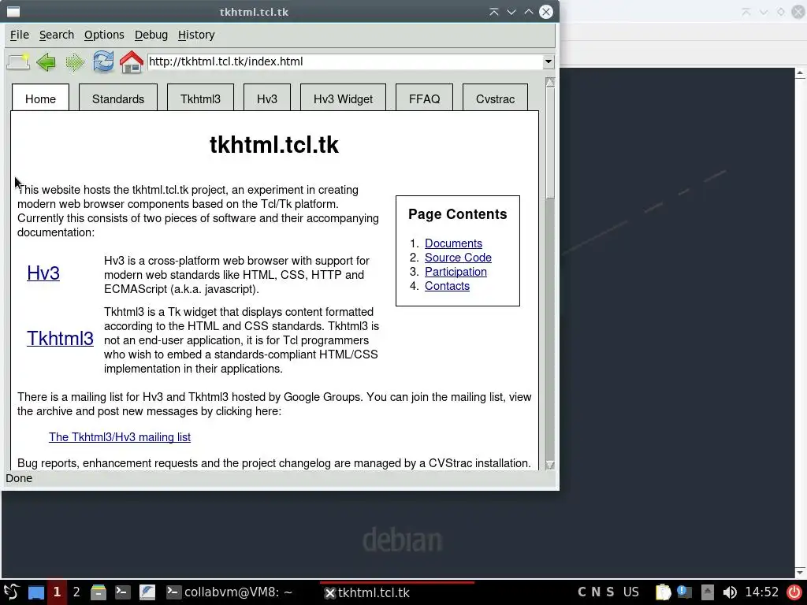Viewport: 807px width, 605px height.
Task: Open the Options menu
Action: point(104,35)
